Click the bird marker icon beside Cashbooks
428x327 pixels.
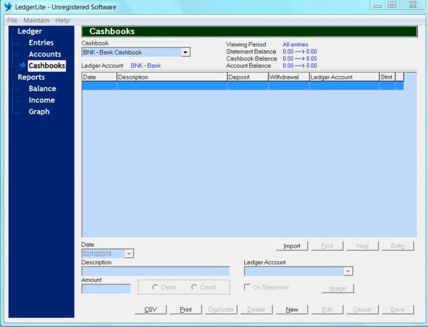pos(23,65)
